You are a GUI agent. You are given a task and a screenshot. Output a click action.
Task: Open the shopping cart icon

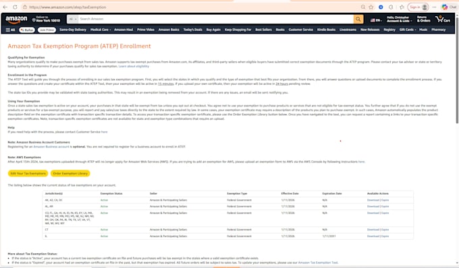(x=442, y=20)
